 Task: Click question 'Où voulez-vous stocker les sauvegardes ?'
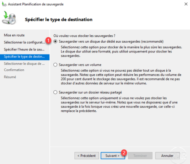(84, 36)
